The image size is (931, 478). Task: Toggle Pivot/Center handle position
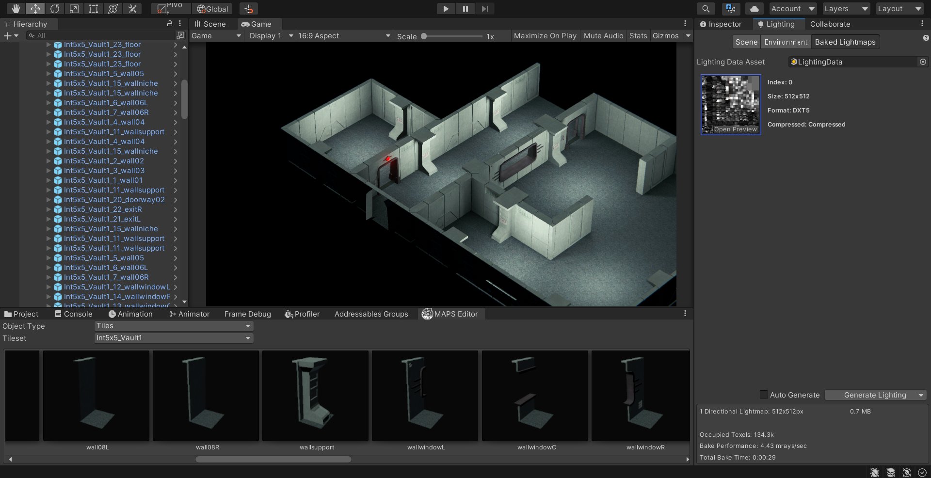tap(171, 9)
